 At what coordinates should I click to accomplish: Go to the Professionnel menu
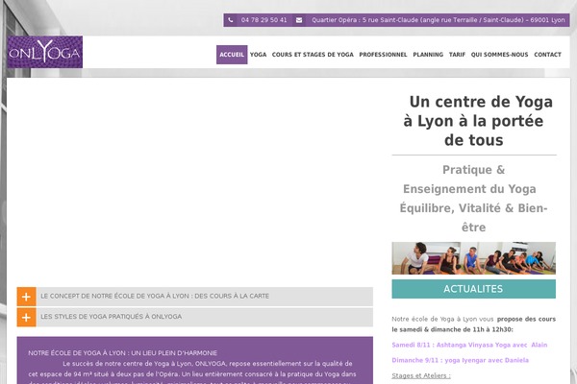tap(383, 55)
